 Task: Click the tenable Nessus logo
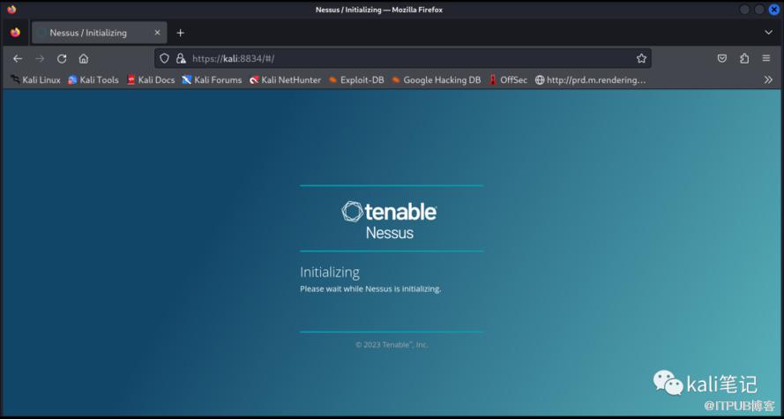[x=390, y=220]
